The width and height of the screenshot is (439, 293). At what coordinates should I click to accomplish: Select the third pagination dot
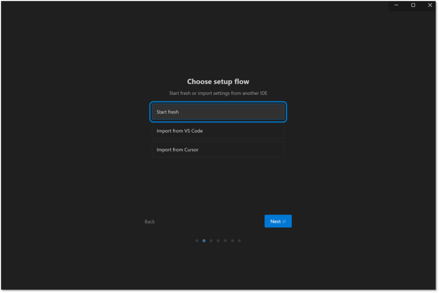tap(211, 241)
